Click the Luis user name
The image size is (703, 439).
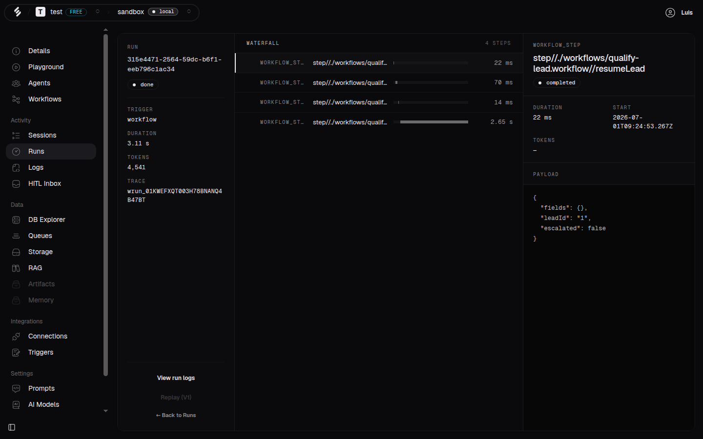tap(687, 13)
